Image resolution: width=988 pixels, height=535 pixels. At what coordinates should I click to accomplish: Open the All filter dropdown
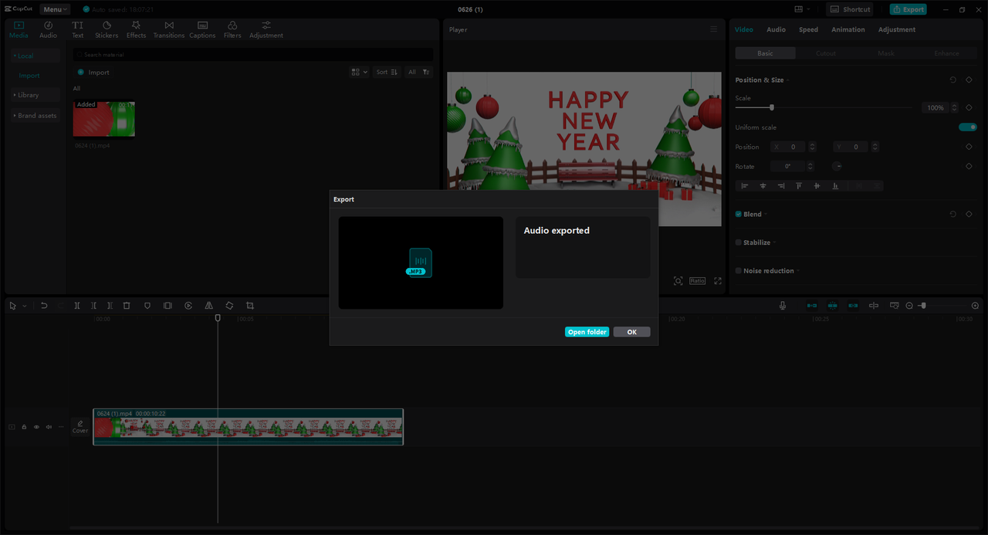(x=418, y=72)
